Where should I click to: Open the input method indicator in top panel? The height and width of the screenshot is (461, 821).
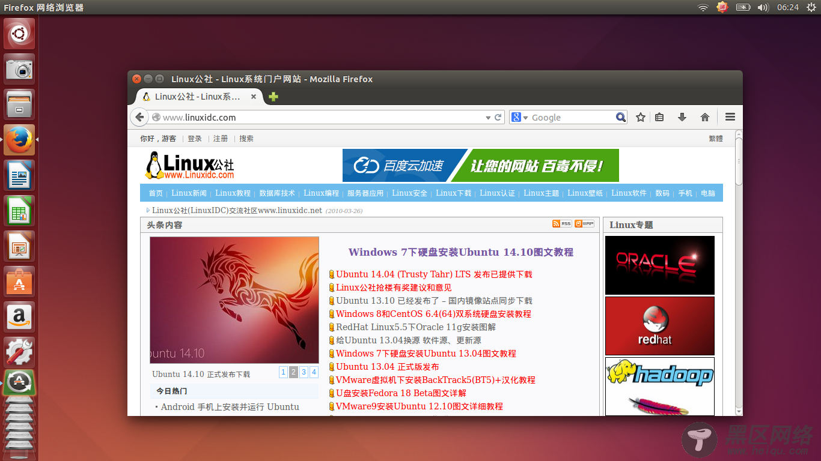coord(722,7)
